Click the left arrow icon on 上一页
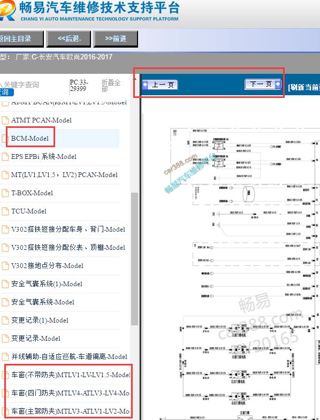The width and height of the screenshot is (320, 420). pyautogui.click(x=145, y=85)
